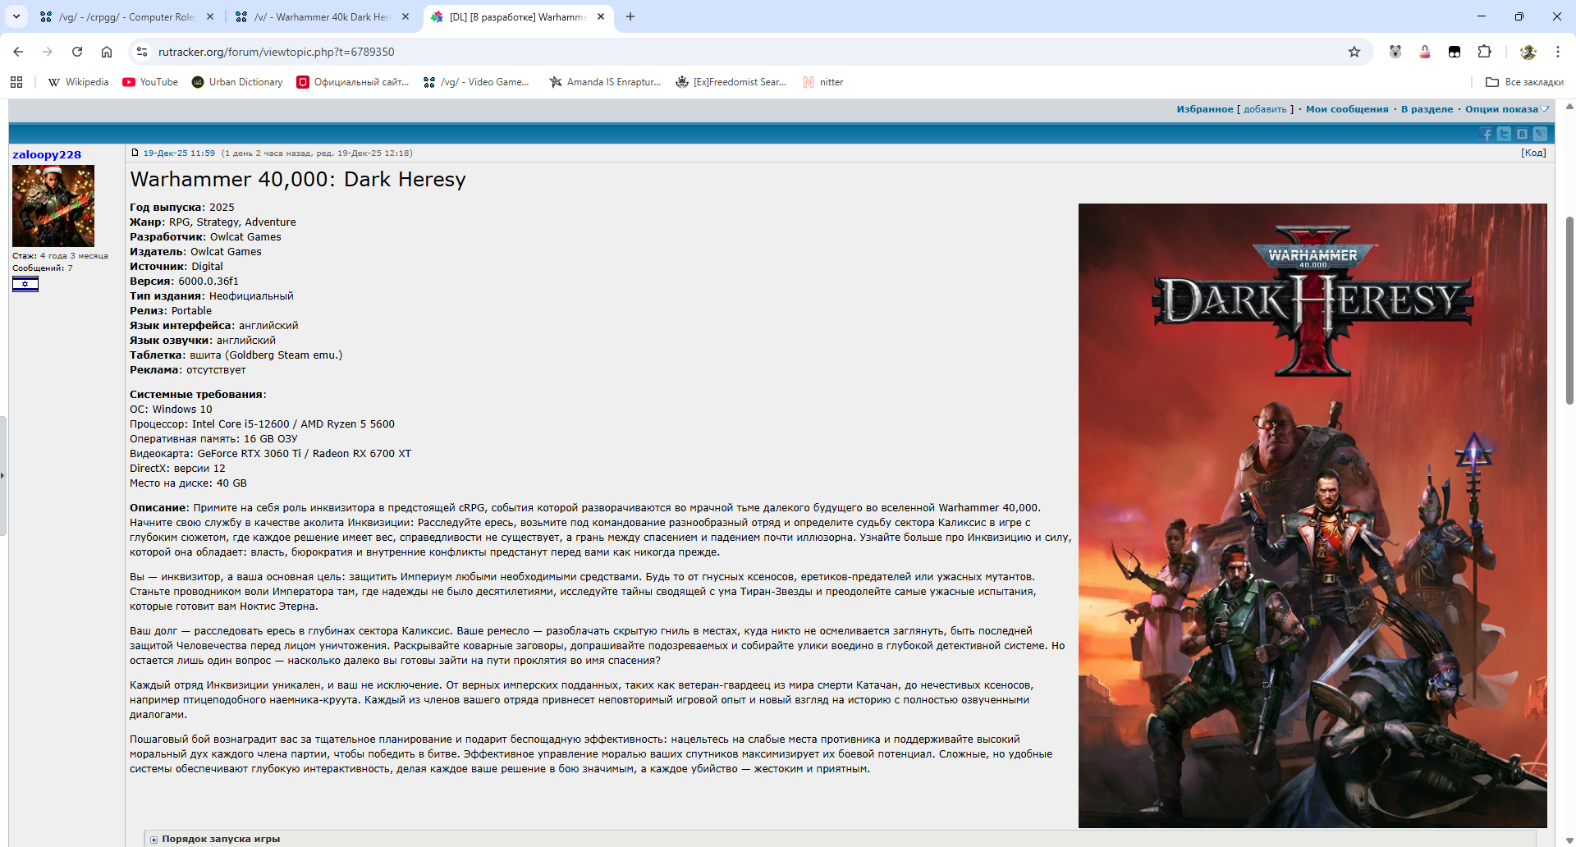Click the 'Избранное' link
Screen dimensions: 1576x847
pyautogui.click(x=1205, y=109)
